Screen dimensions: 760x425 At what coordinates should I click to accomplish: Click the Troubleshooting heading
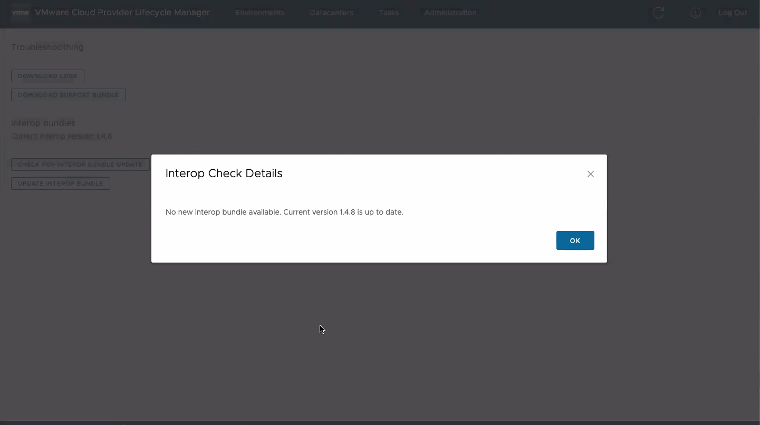click(x=47, y=47)
